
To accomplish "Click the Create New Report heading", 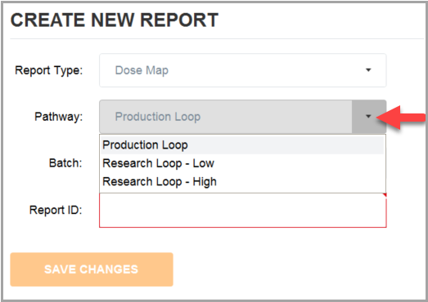I will tap(115, 20).
